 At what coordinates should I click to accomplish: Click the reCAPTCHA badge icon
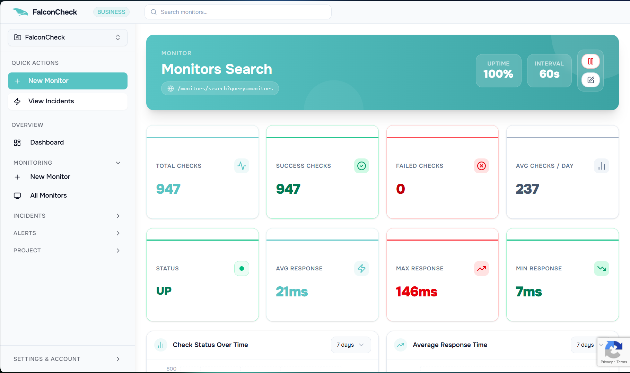click(x=613, y=349)
